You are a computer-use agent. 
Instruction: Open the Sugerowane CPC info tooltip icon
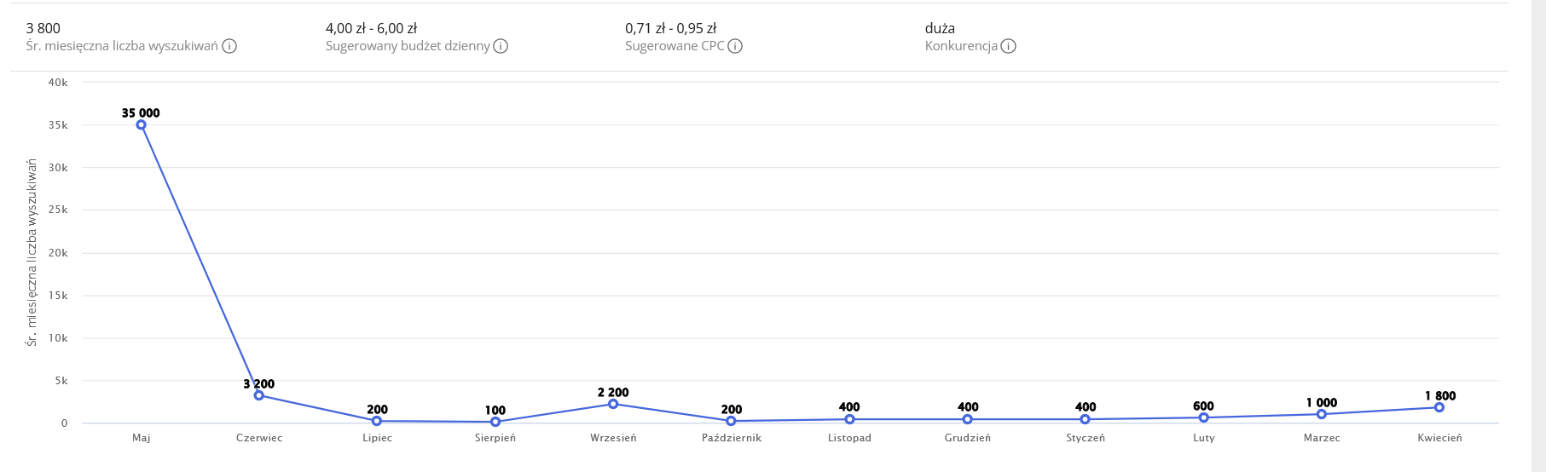(735, 46)
